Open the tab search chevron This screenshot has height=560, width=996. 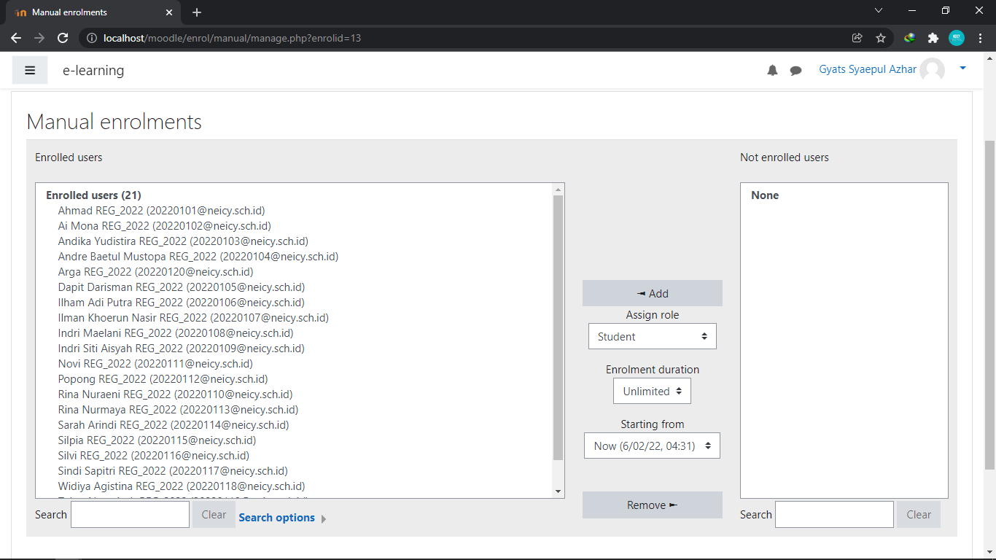(x=879, y=11)
